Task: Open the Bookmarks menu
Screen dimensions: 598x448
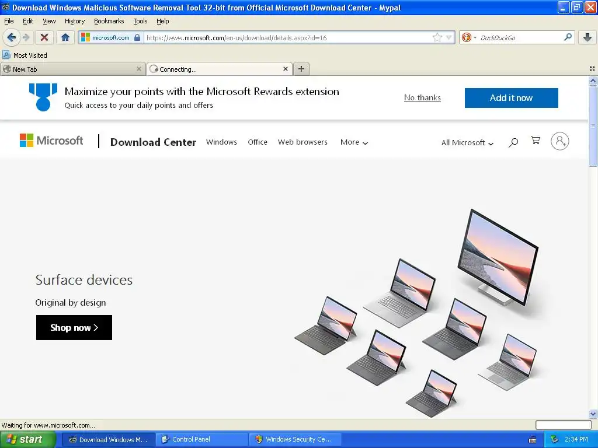Action: (109, 21)
